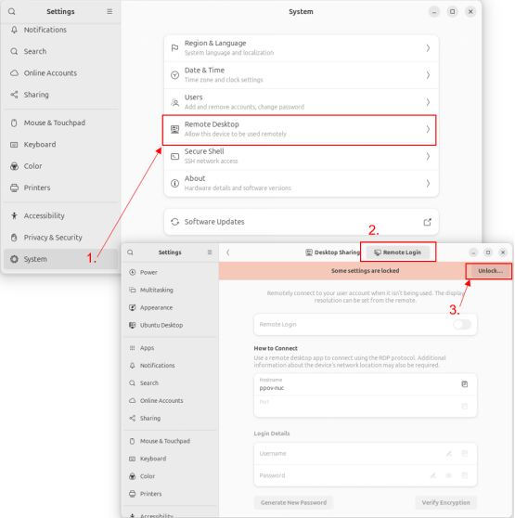The width and height of the screenshot is (515, 518).
Task: Open hamburger menu in lower Settings window
Action: [210, 253]
